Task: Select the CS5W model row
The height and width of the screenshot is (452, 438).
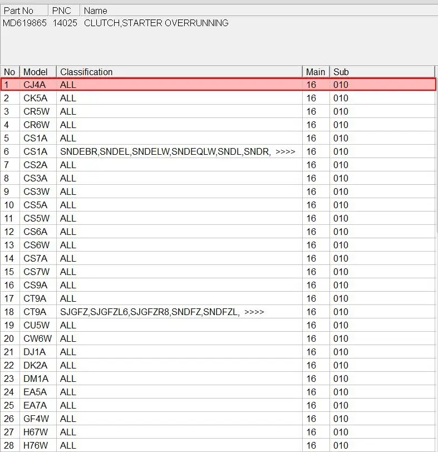Action: [218, 218]
